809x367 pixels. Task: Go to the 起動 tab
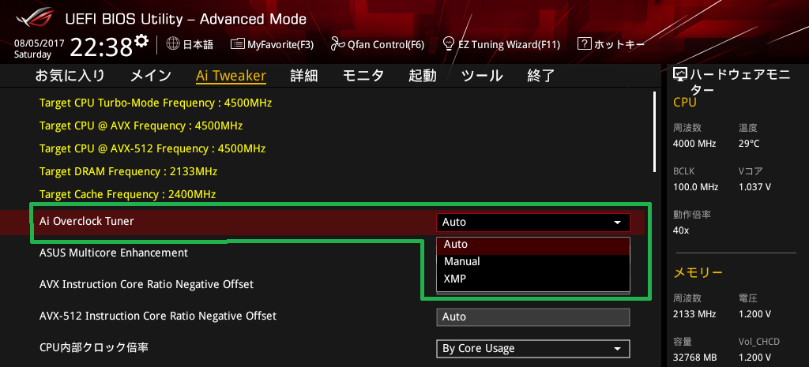pos(423,76)
